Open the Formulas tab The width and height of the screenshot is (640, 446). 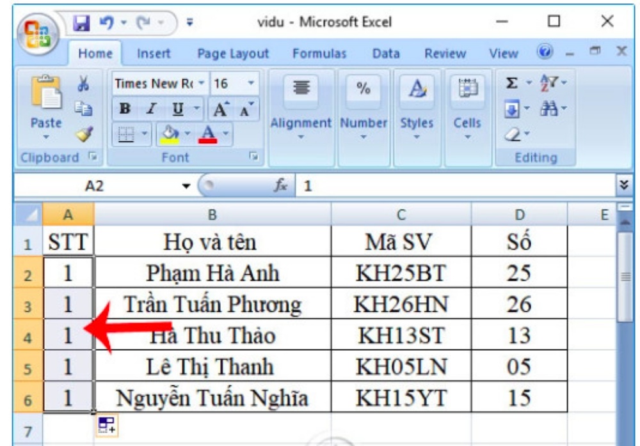319,54
